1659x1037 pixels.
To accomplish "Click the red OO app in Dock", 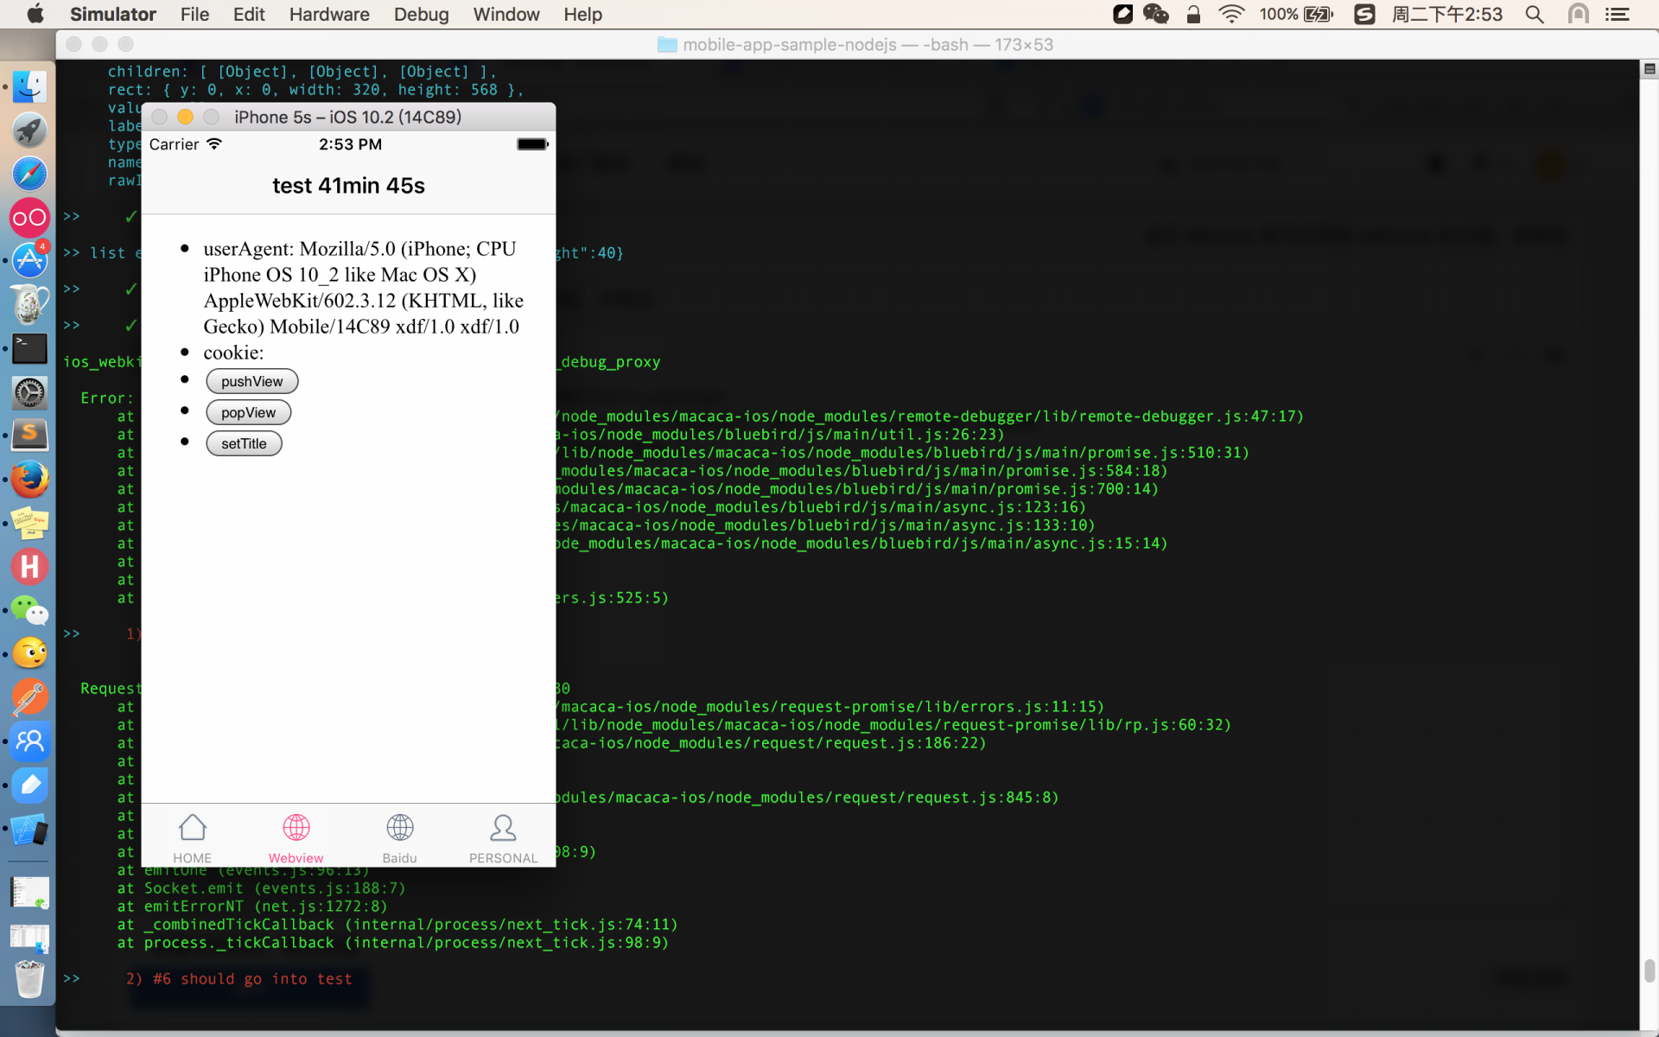I will click(29, 218).
